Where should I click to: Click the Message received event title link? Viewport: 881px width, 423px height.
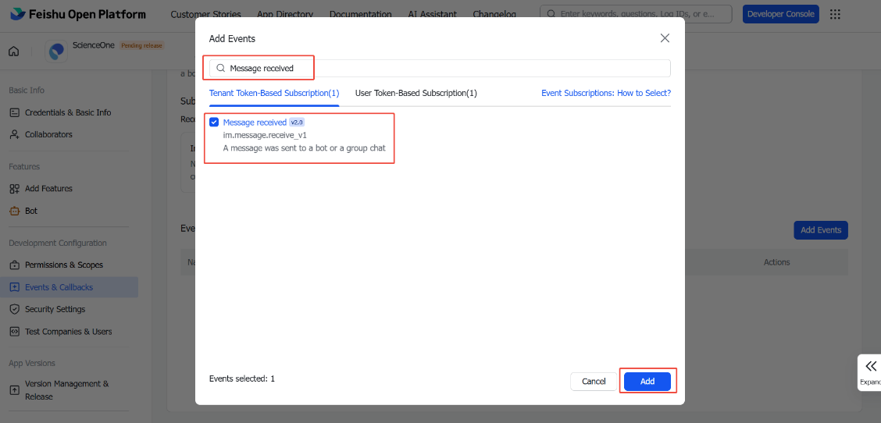255,123
